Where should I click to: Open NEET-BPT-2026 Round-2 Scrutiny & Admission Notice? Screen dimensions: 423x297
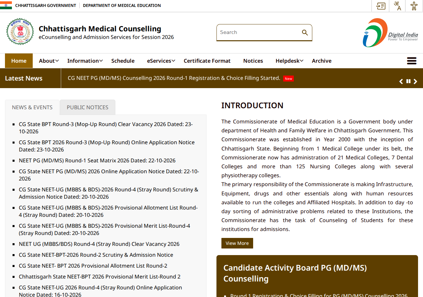[x=96, y=255]
